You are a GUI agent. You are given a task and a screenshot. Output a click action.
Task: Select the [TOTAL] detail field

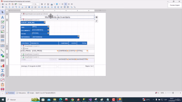point(82,51)
